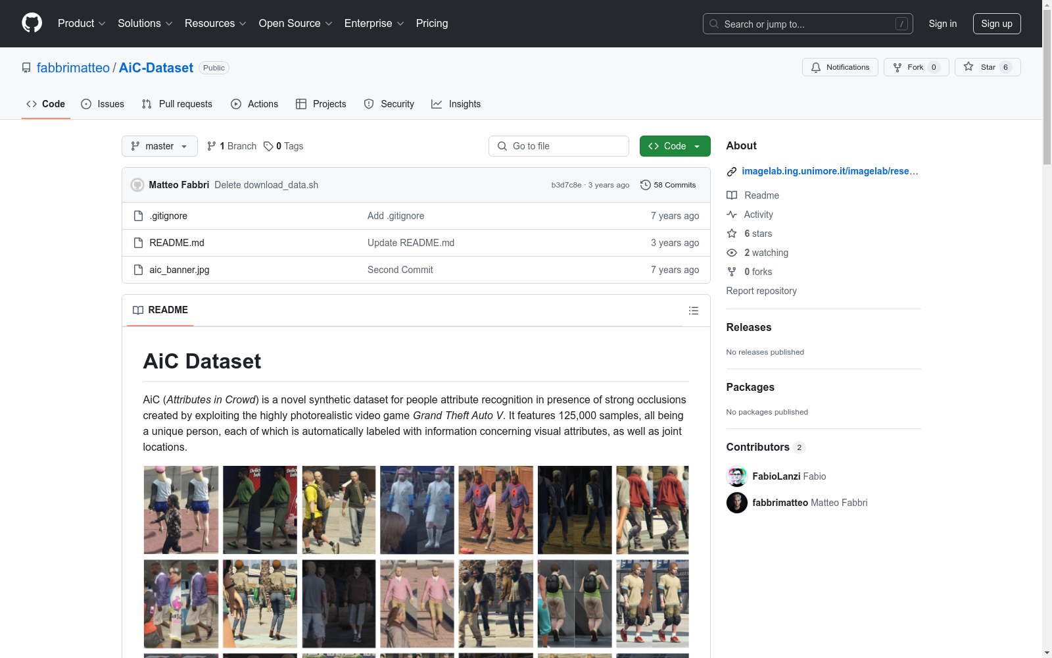View the 2 watching link
This screenshot has height=658, width=1052.
pos(757,253)
